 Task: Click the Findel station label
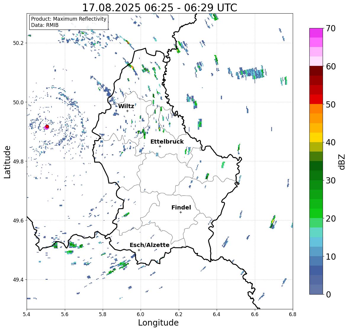pyautogui.click(x=181, y=207)
